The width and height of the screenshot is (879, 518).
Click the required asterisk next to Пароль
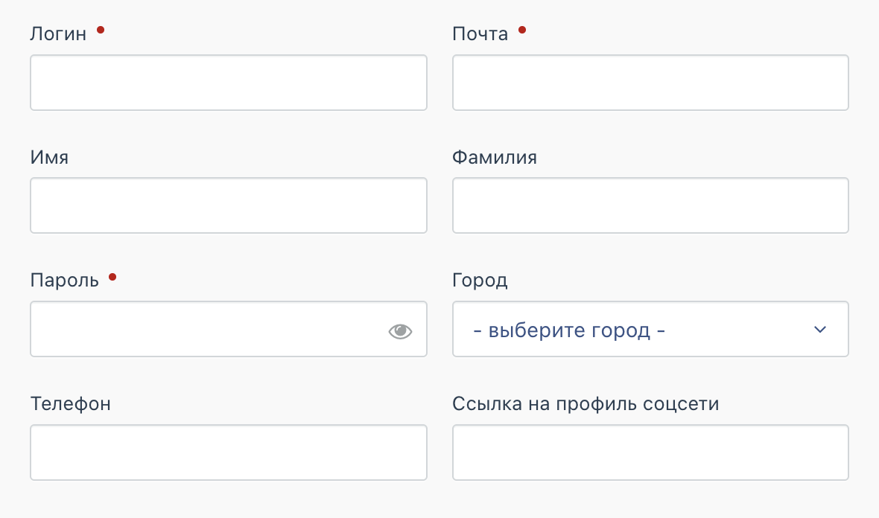pos(112,275)
